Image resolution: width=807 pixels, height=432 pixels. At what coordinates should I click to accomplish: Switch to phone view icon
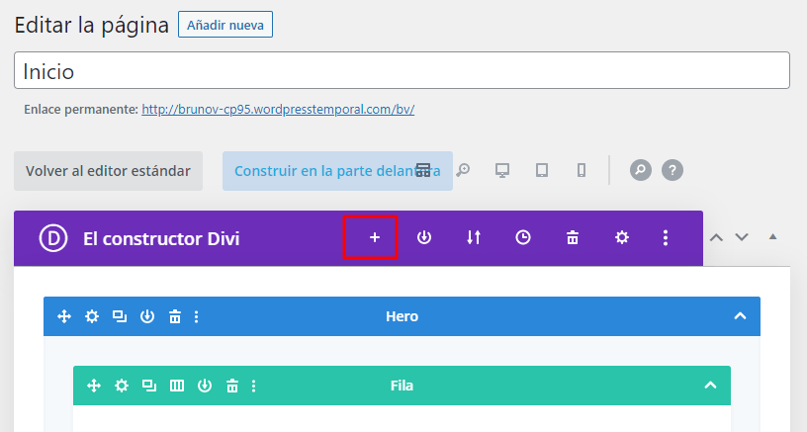click(582, 170)
